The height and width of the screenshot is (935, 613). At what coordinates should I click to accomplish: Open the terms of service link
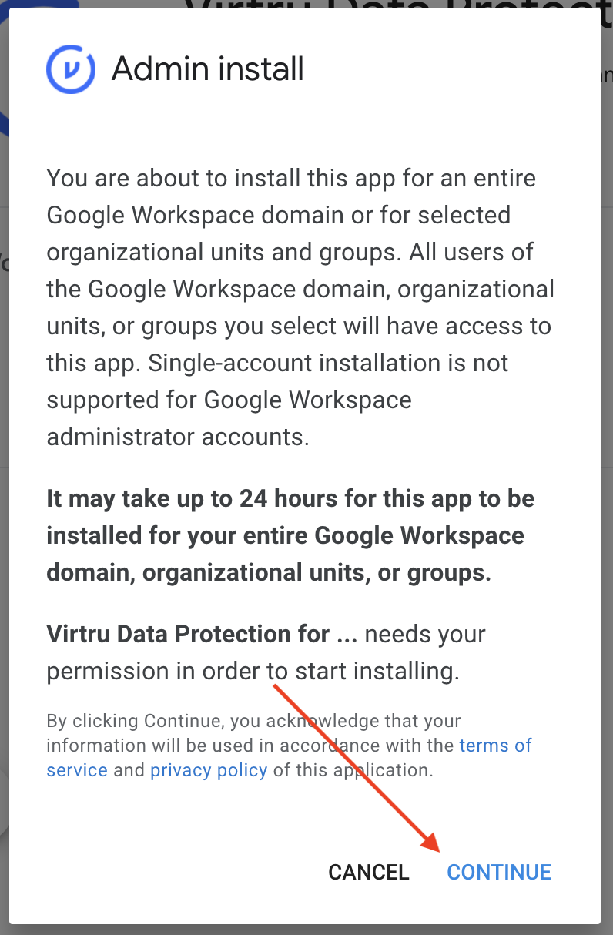(495, 745)
